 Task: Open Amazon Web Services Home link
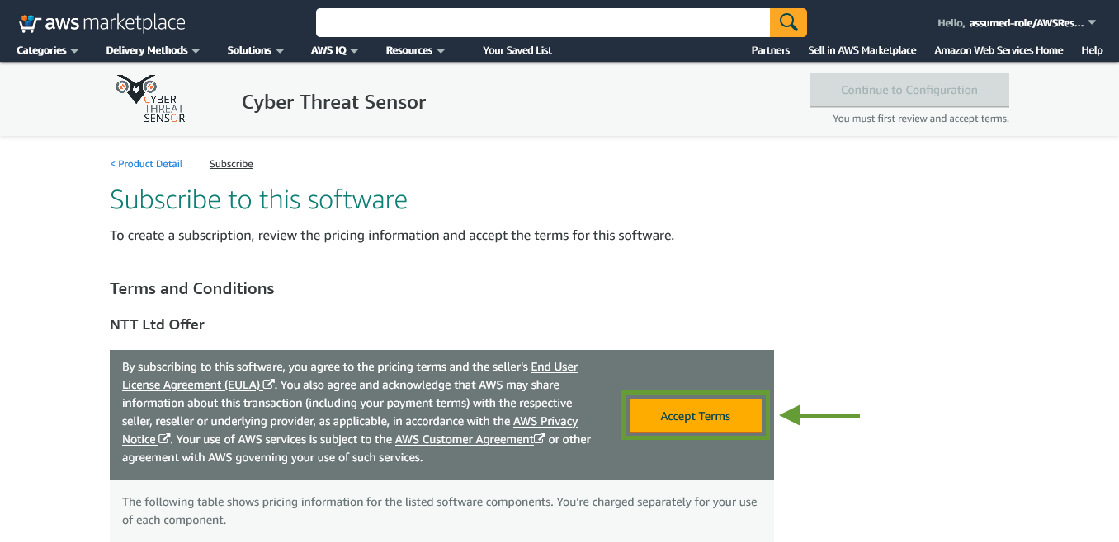tap(999, 50)
